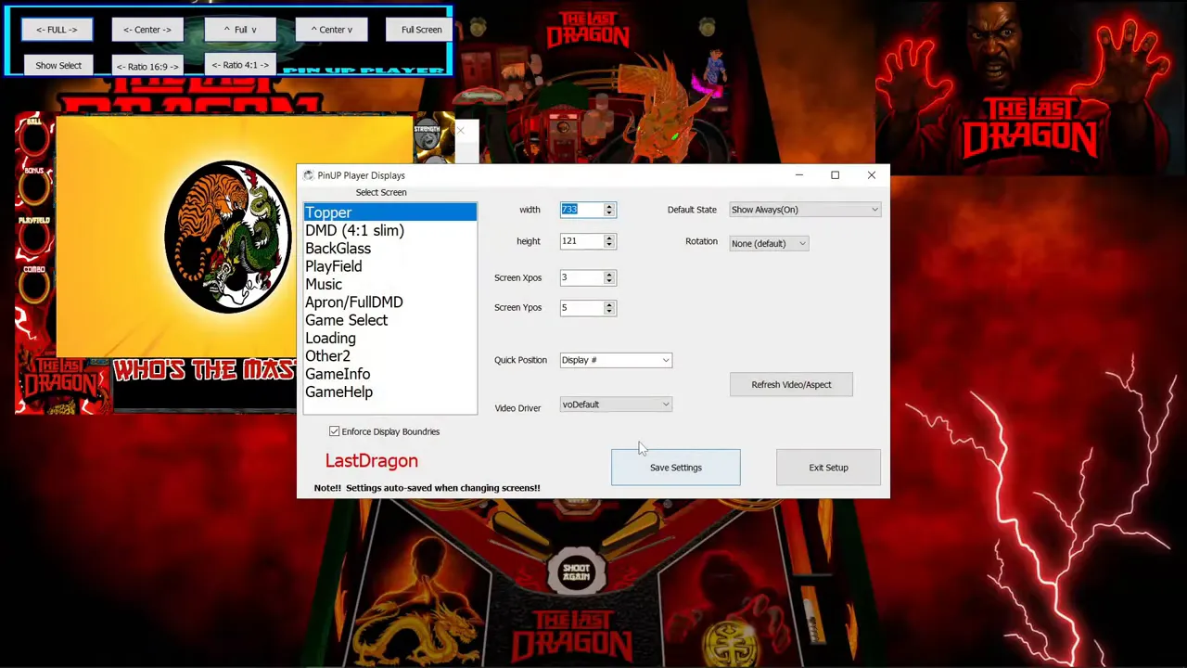The width and height of the screenshot is (1187, 668).
Task: Click the '^ Full v' button
Action: [x=239, y=30]
